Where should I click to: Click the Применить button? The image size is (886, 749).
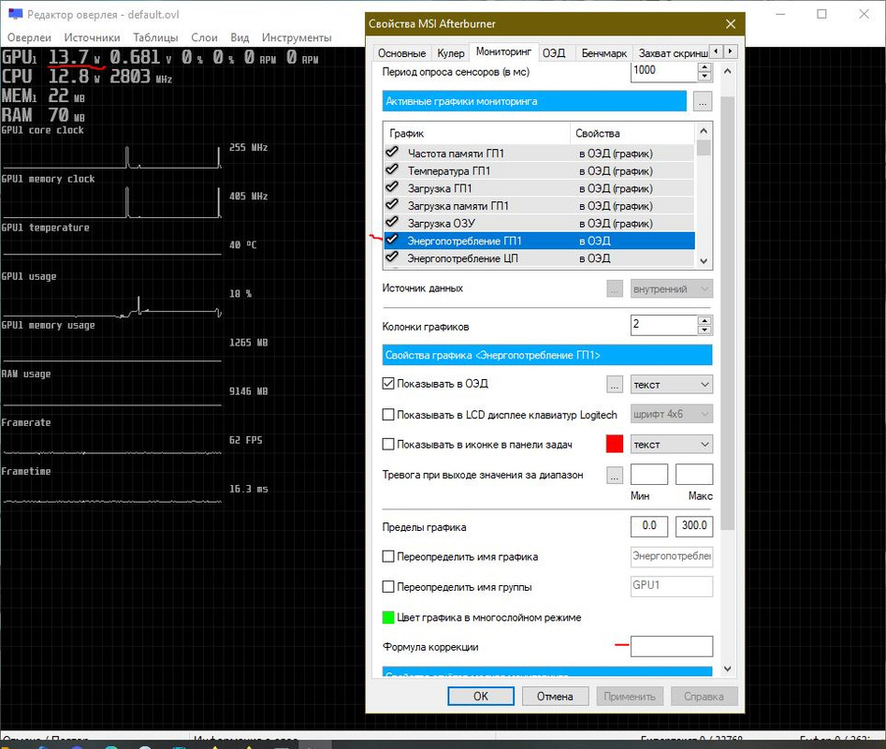pyautogui.click(x=630, y=697)
